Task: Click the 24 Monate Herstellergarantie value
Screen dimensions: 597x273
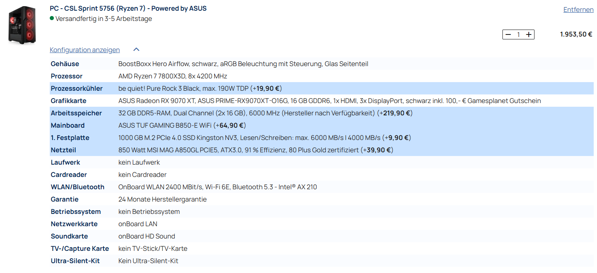Action: 162,199
